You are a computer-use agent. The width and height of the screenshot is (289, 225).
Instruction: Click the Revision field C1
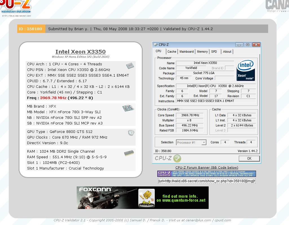[x=248, y=96]
